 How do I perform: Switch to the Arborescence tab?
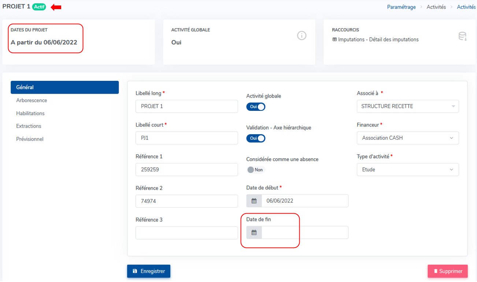pos(32,100)
